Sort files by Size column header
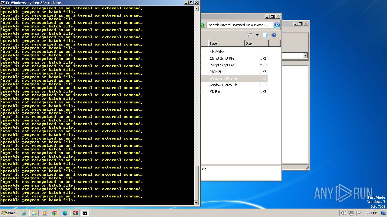 [x=256, y=43]
